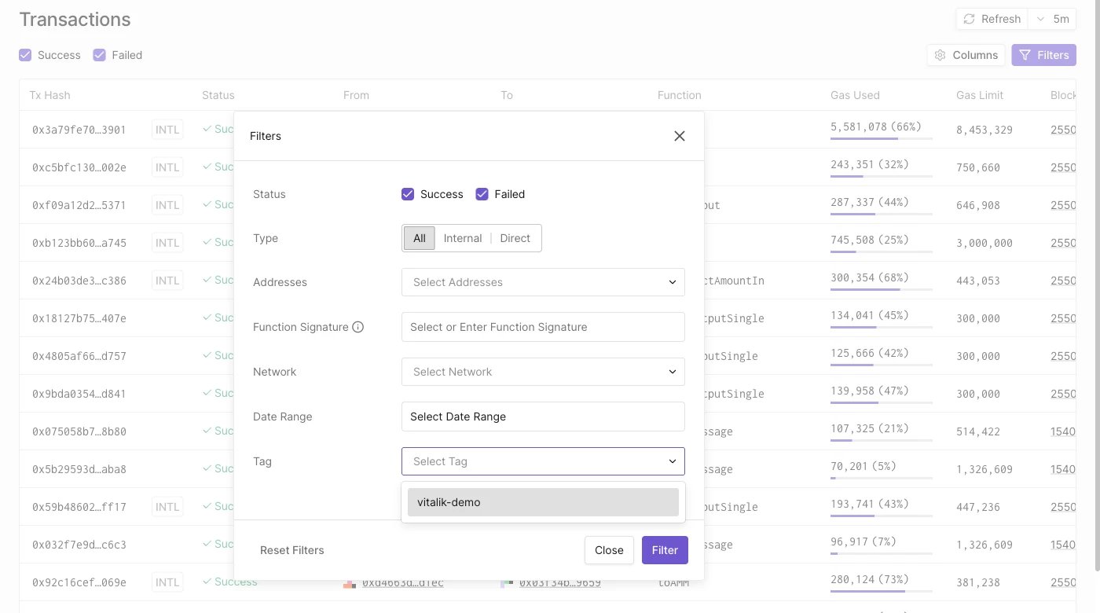
Task: Collapse the Select Tag dropdown
Action: click(543, 461)
